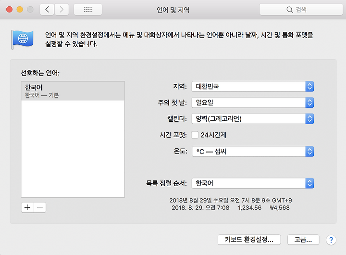Open the 캘린더 dropdown showing 양력(그레고리언)
Viewport: 346px width, 255px height.
pyautogui.click(x=253, y=119)
